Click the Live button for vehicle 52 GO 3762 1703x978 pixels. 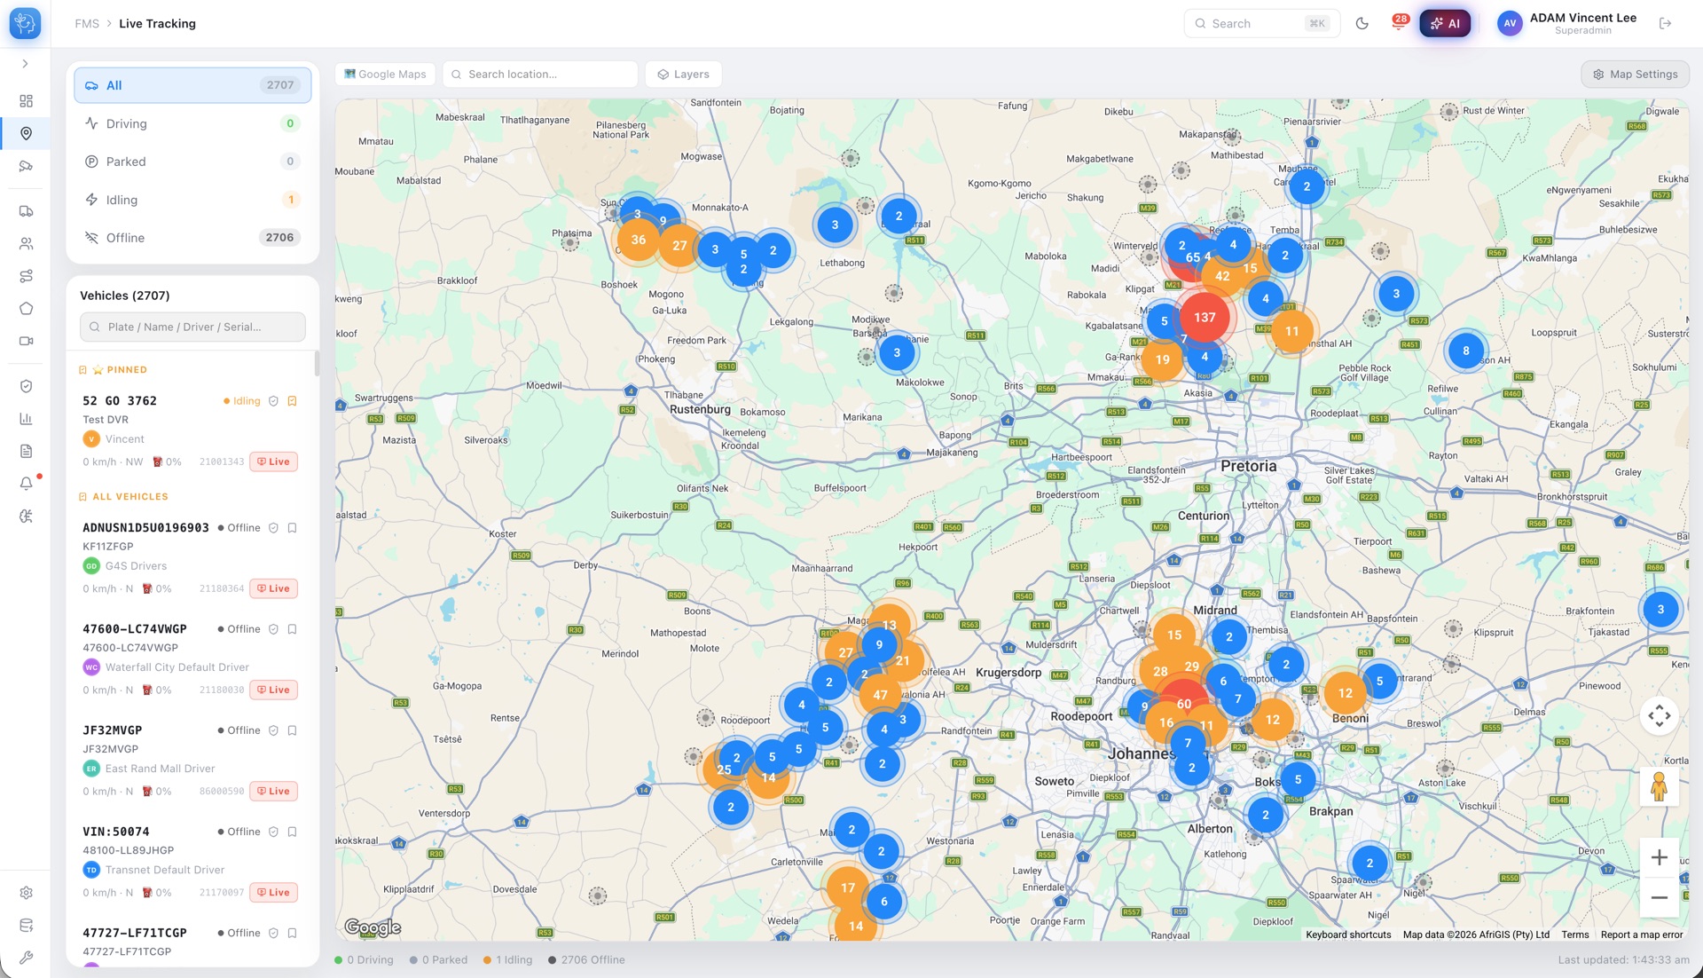pyautogui.click(x=273, y=461)
